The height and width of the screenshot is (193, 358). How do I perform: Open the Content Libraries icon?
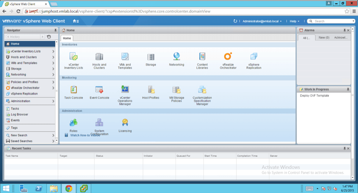click(x=202, y=57)
